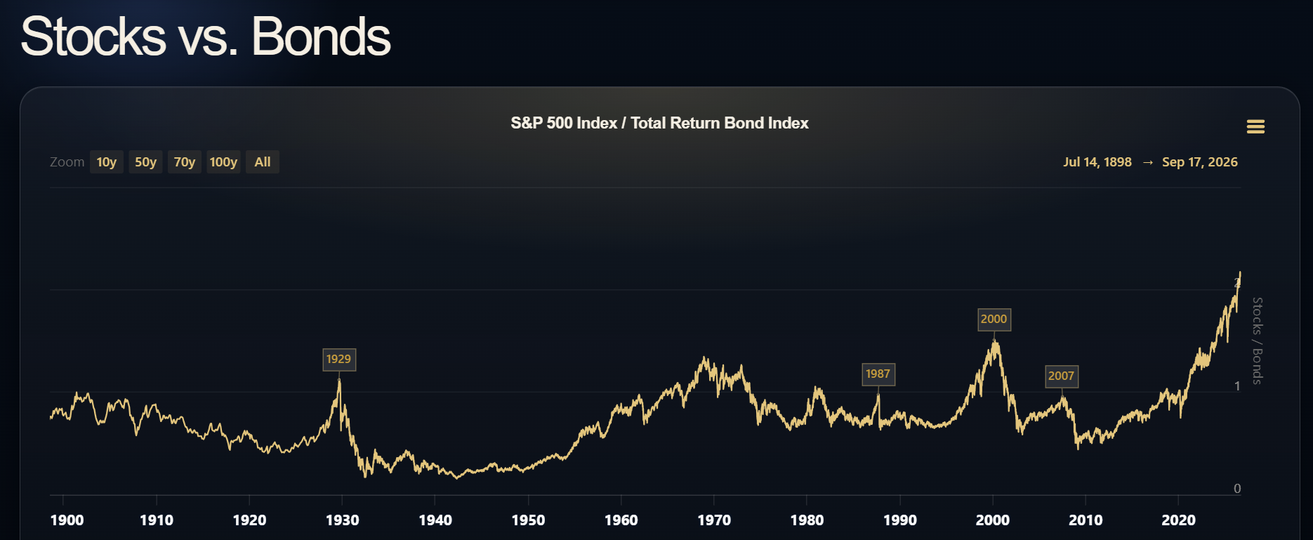Click the 1970 x-axis label
The image size is (1313, 540).
click(713, 520)
